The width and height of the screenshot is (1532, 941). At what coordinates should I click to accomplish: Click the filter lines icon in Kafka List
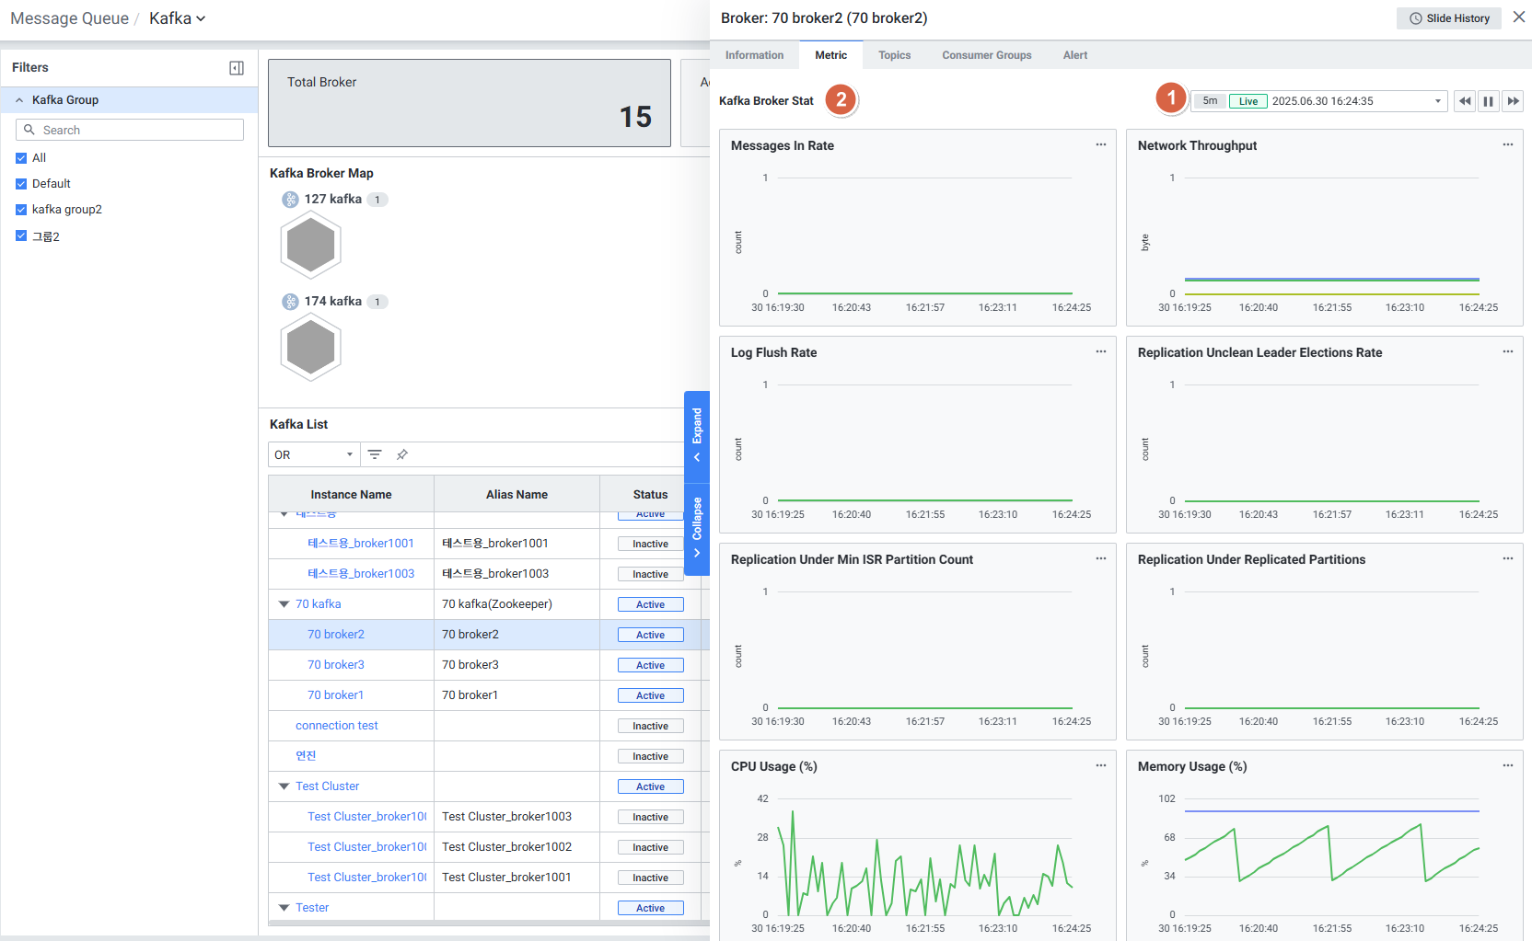375,454
